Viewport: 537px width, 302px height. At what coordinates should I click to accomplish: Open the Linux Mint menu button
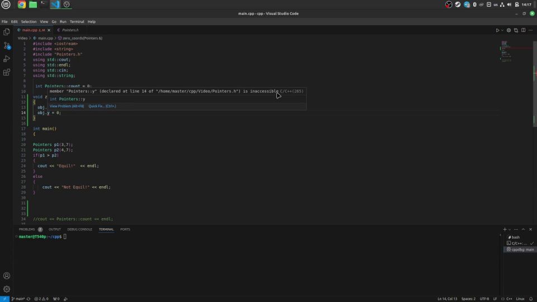tap(6, 4)
